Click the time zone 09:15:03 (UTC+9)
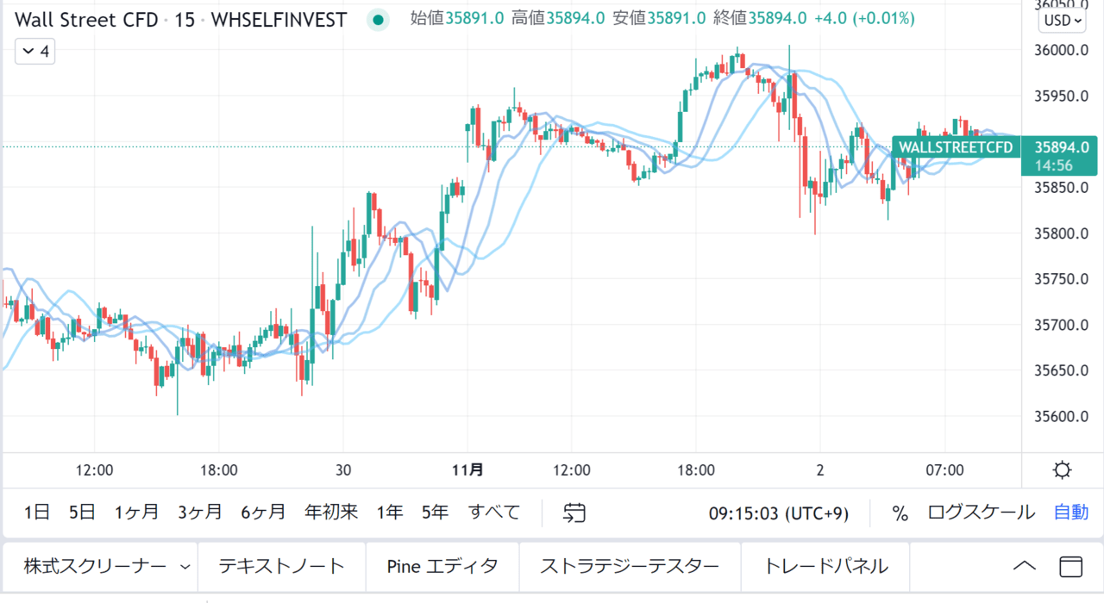1104x603 pixels. click(x=779, y=513)
